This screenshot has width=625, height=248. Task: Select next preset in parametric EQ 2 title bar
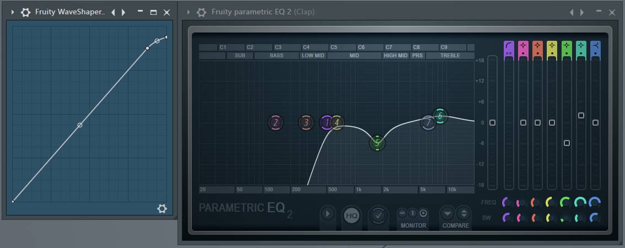click(x=582, y=12)
